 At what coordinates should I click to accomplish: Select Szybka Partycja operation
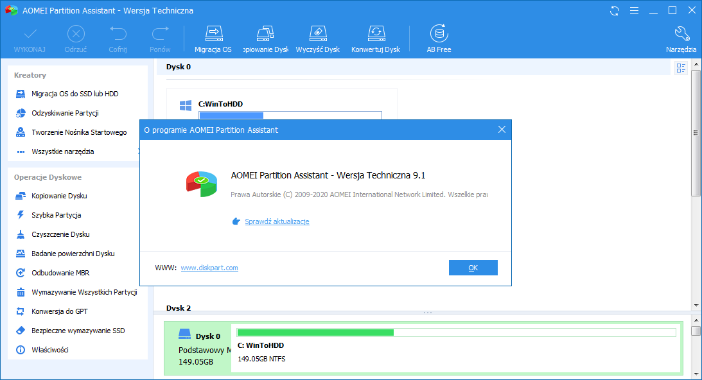(56, 215)
